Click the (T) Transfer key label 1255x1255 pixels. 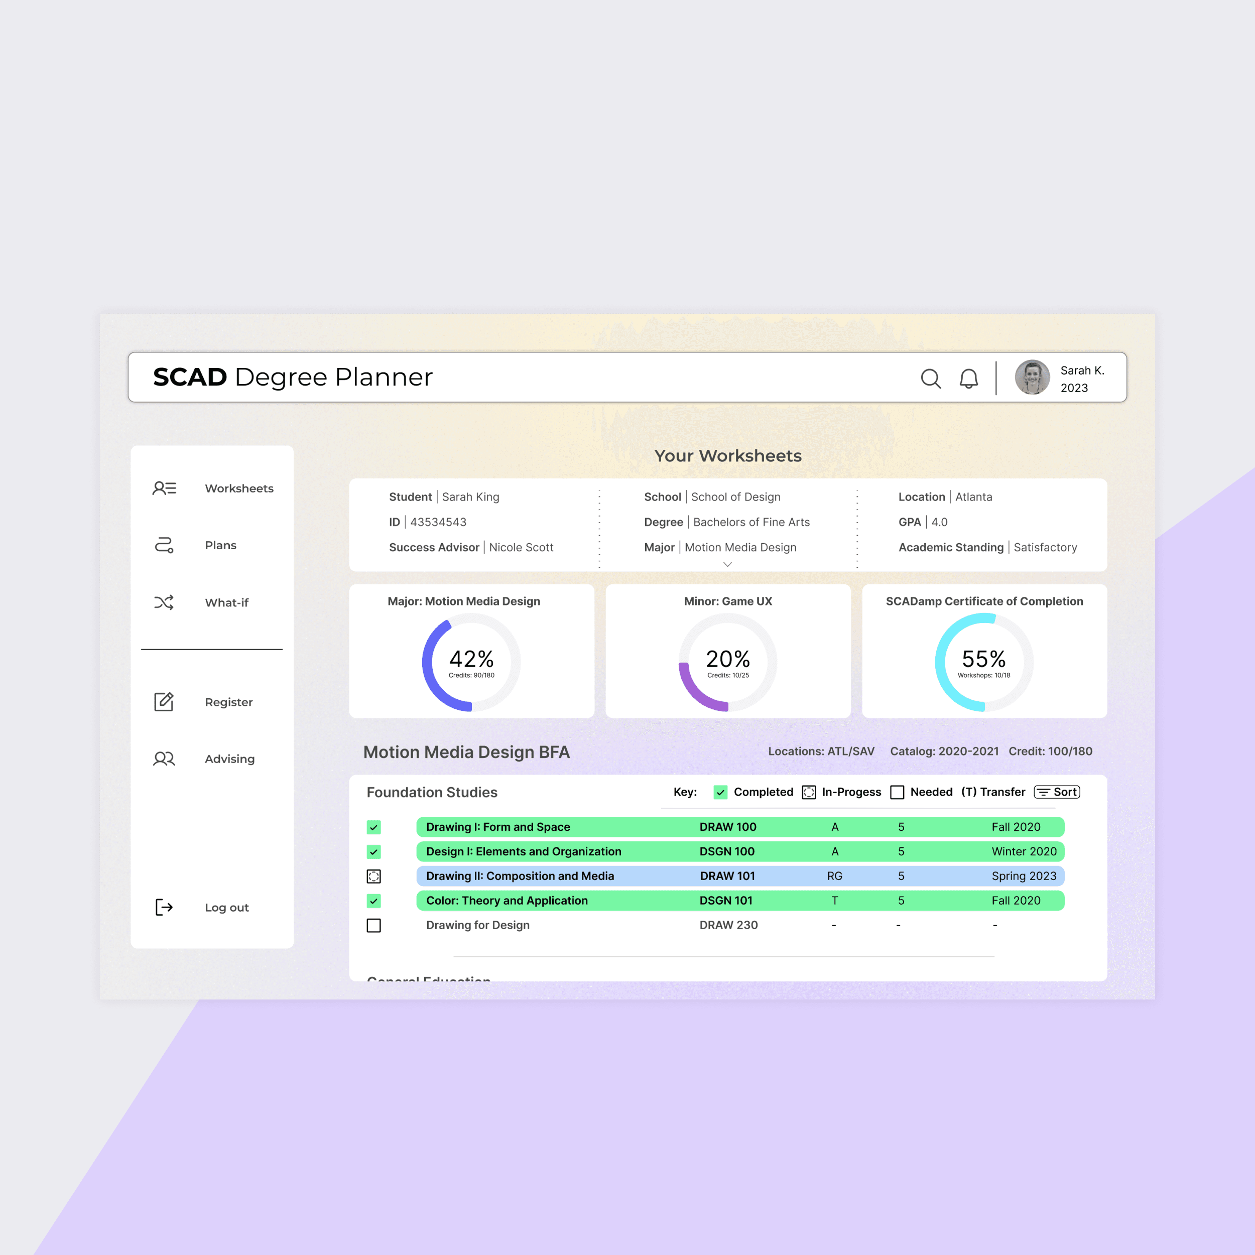point(993,792)
